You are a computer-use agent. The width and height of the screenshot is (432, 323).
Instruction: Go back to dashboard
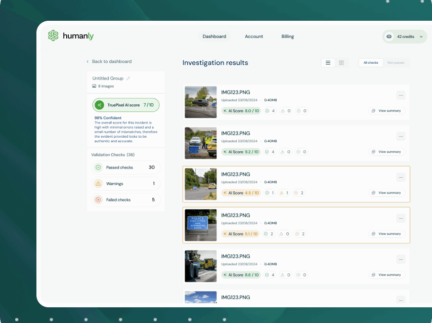109,61
